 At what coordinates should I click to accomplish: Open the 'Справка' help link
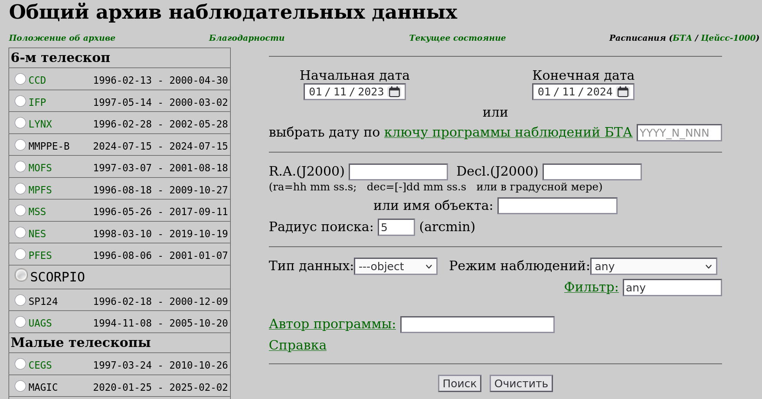click(298, 345)
